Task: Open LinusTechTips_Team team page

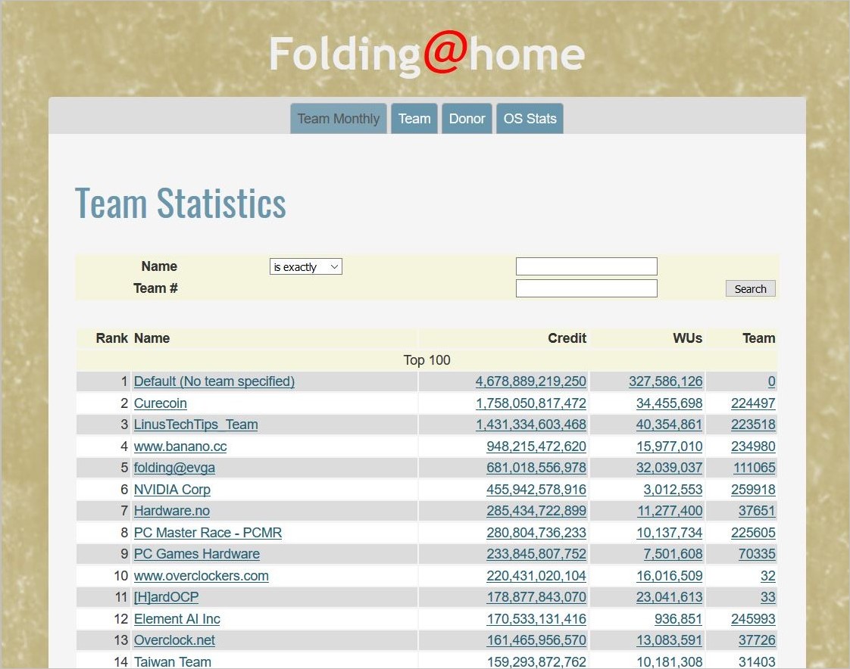Action: (x=195, y=425)
